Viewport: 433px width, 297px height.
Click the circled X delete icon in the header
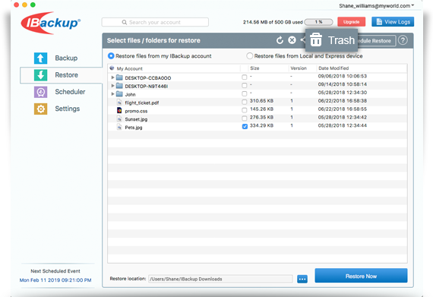tap(292, 40)
